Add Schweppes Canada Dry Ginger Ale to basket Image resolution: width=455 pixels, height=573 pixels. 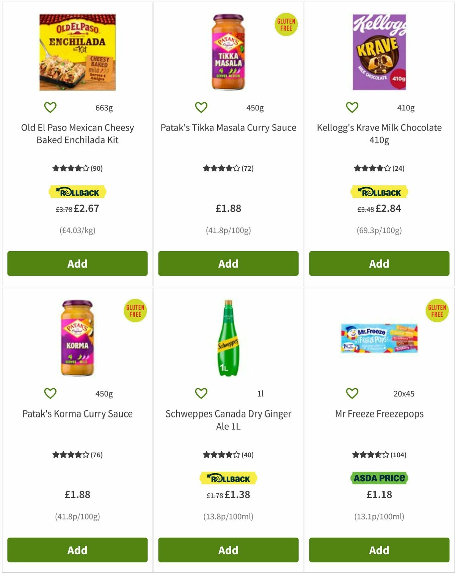click(227, 550)
